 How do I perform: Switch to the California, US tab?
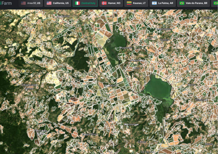tap(58, 3)
